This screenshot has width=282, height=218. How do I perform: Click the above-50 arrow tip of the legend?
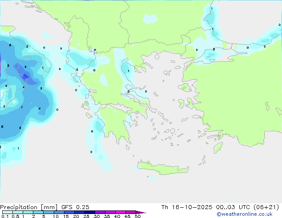(x=141, y=212)
